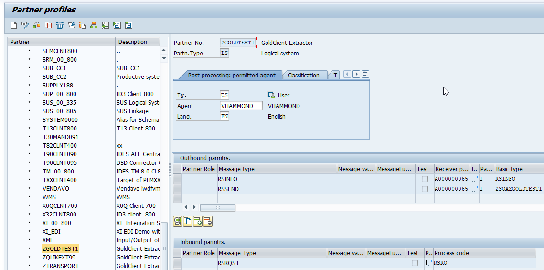Click the hierarchy structure toolbar icon
Image resolution: width=544 pixels, height=270 pixels.
[94, 25]
